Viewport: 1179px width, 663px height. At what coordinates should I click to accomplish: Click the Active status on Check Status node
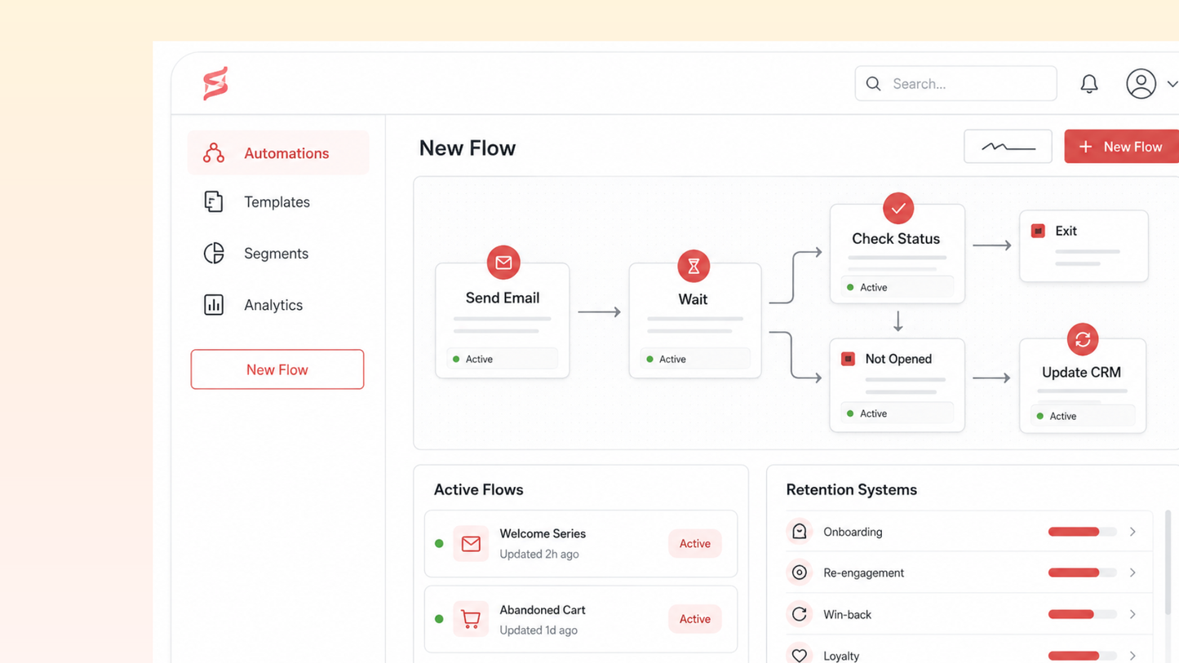[898, 287]
